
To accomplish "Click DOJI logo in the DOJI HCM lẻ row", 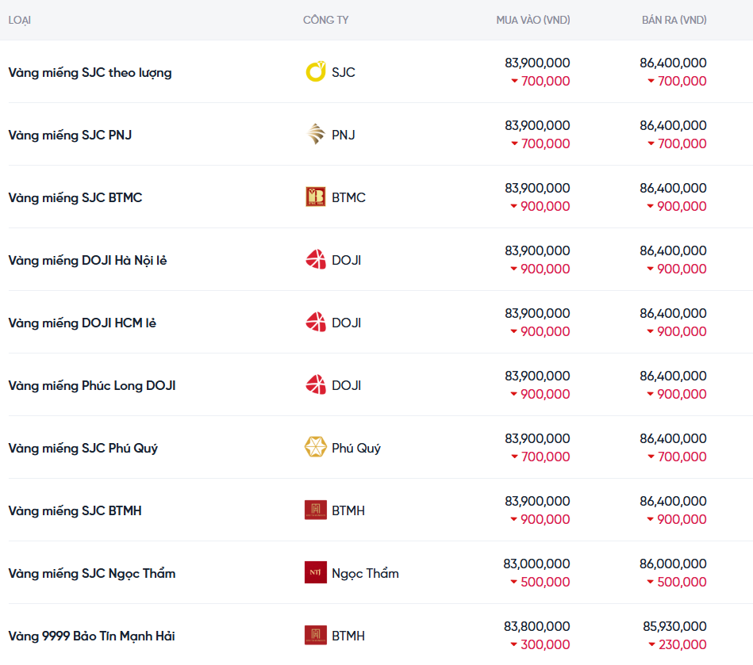I will click(315, 323).
